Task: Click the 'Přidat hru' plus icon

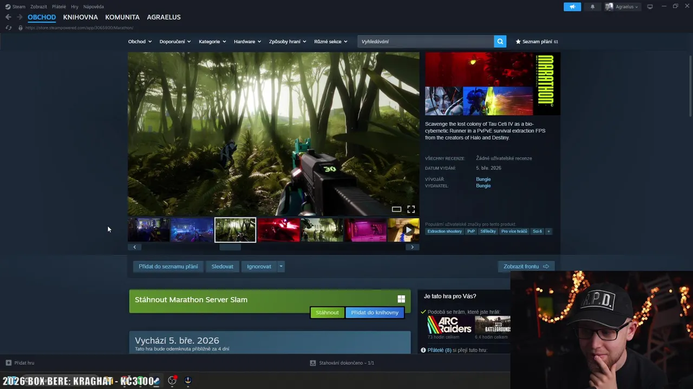Action: pos(8,363)
